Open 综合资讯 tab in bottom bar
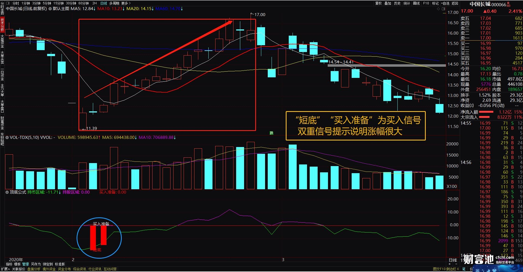The width and height of the screenshot is (523, 272). pos(80,269)
